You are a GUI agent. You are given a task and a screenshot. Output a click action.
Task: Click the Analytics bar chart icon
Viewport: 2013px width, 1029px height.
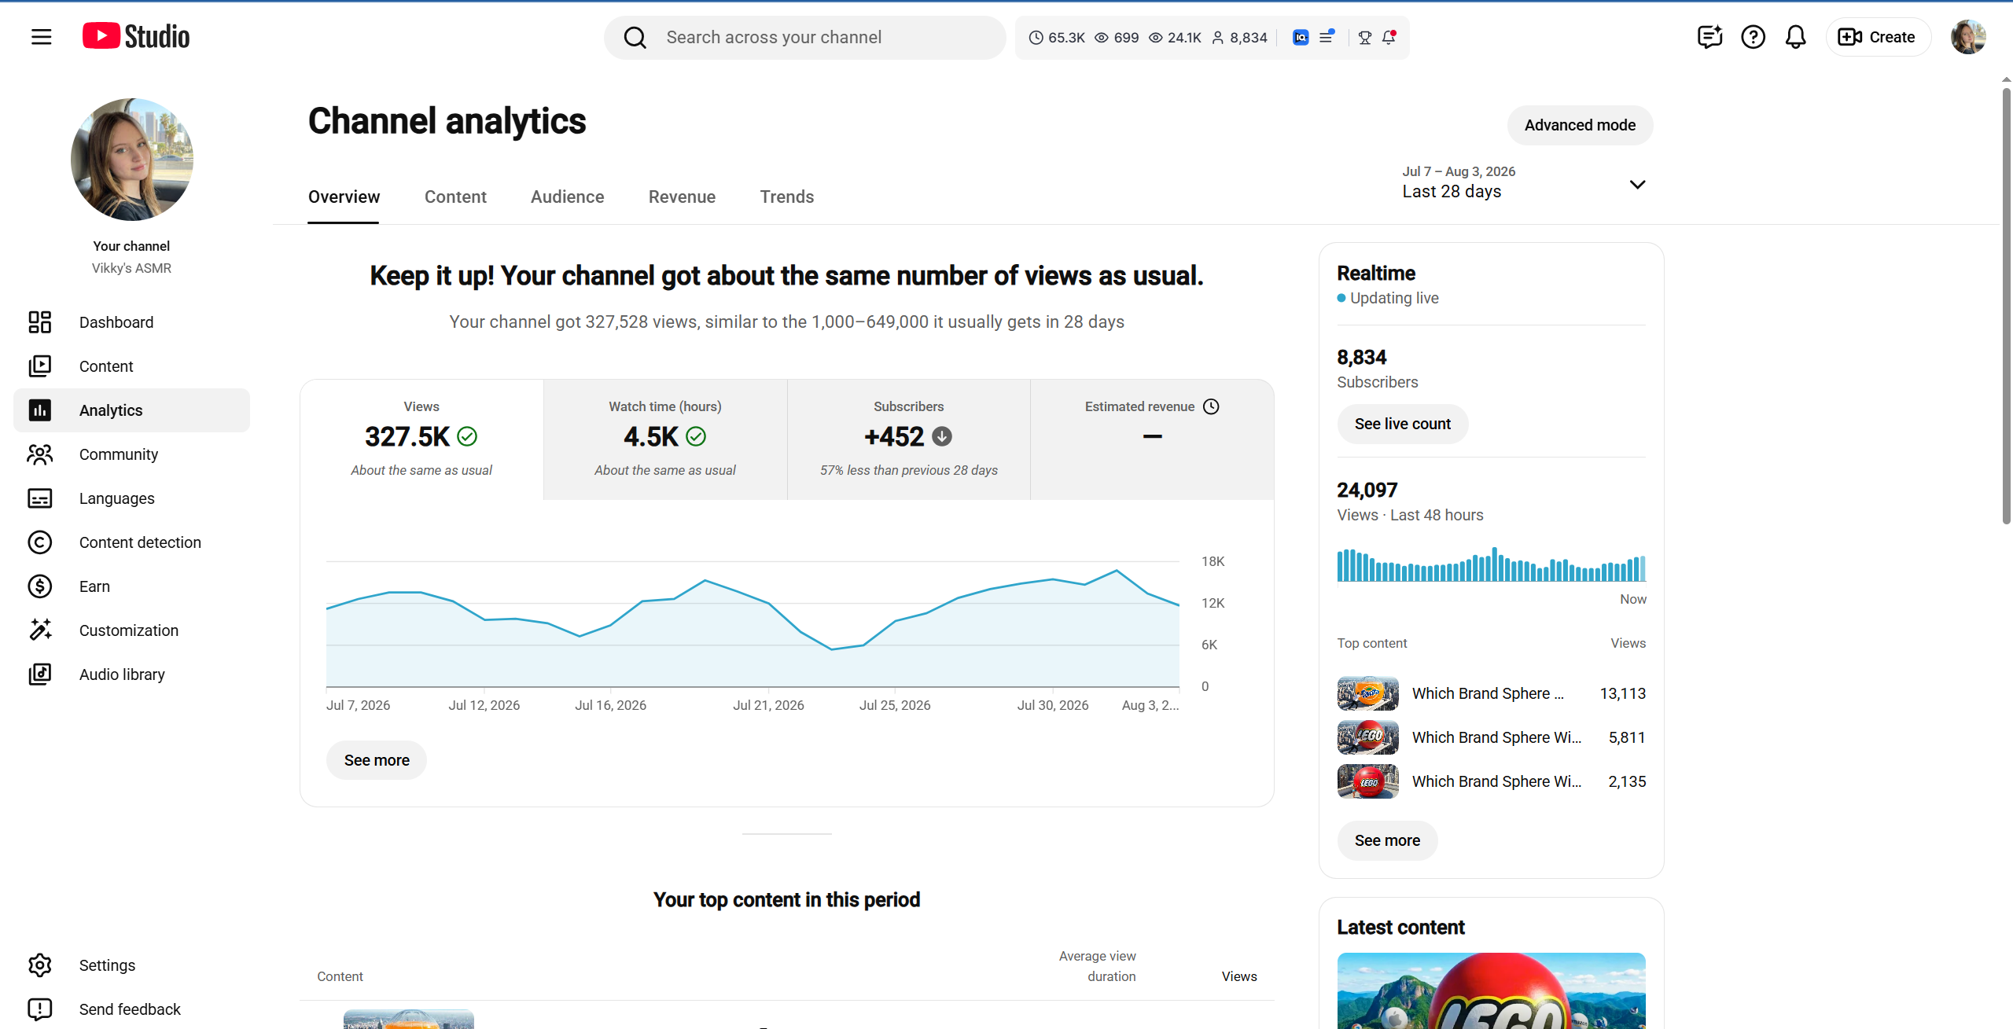pos(40,410)
